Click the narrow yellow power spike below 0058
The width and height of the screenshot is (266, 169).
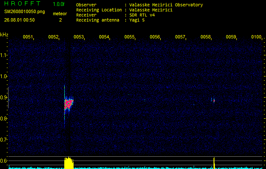tap(214, 163)
